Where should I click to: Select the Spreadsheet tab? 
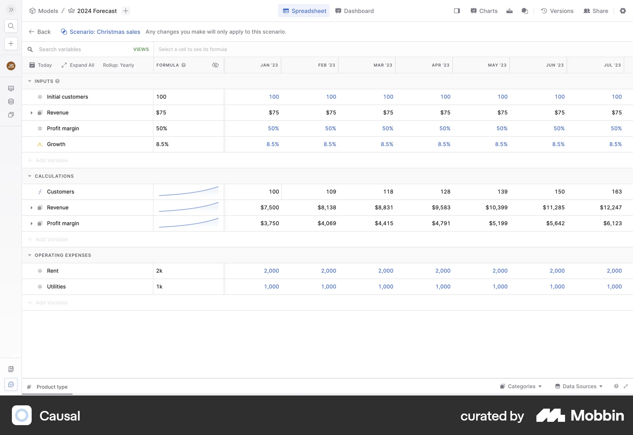[303, 11]
